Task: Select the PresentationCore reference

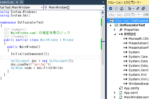Action: pos(139,43)
